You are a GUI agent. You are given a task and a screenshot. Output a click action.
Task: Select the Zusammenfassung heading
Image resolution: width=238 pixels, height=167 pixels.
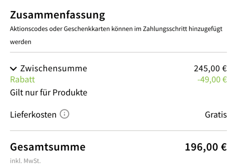[x=58, y=15]
